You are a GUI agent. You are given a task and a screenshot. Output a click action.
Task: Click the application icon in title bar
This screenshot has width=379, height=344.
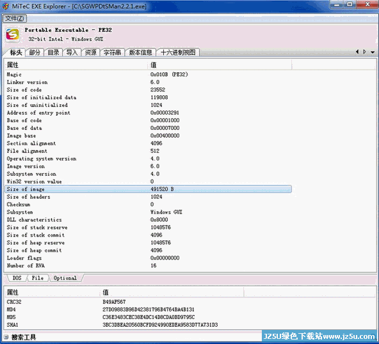(6, 6)
